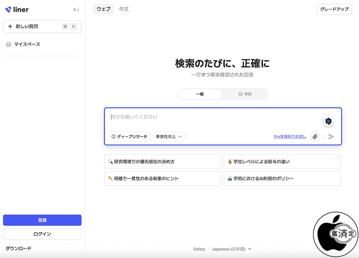Click the グレードアップ button
This screenshot has height=258, width=359.
pos(334,10)
